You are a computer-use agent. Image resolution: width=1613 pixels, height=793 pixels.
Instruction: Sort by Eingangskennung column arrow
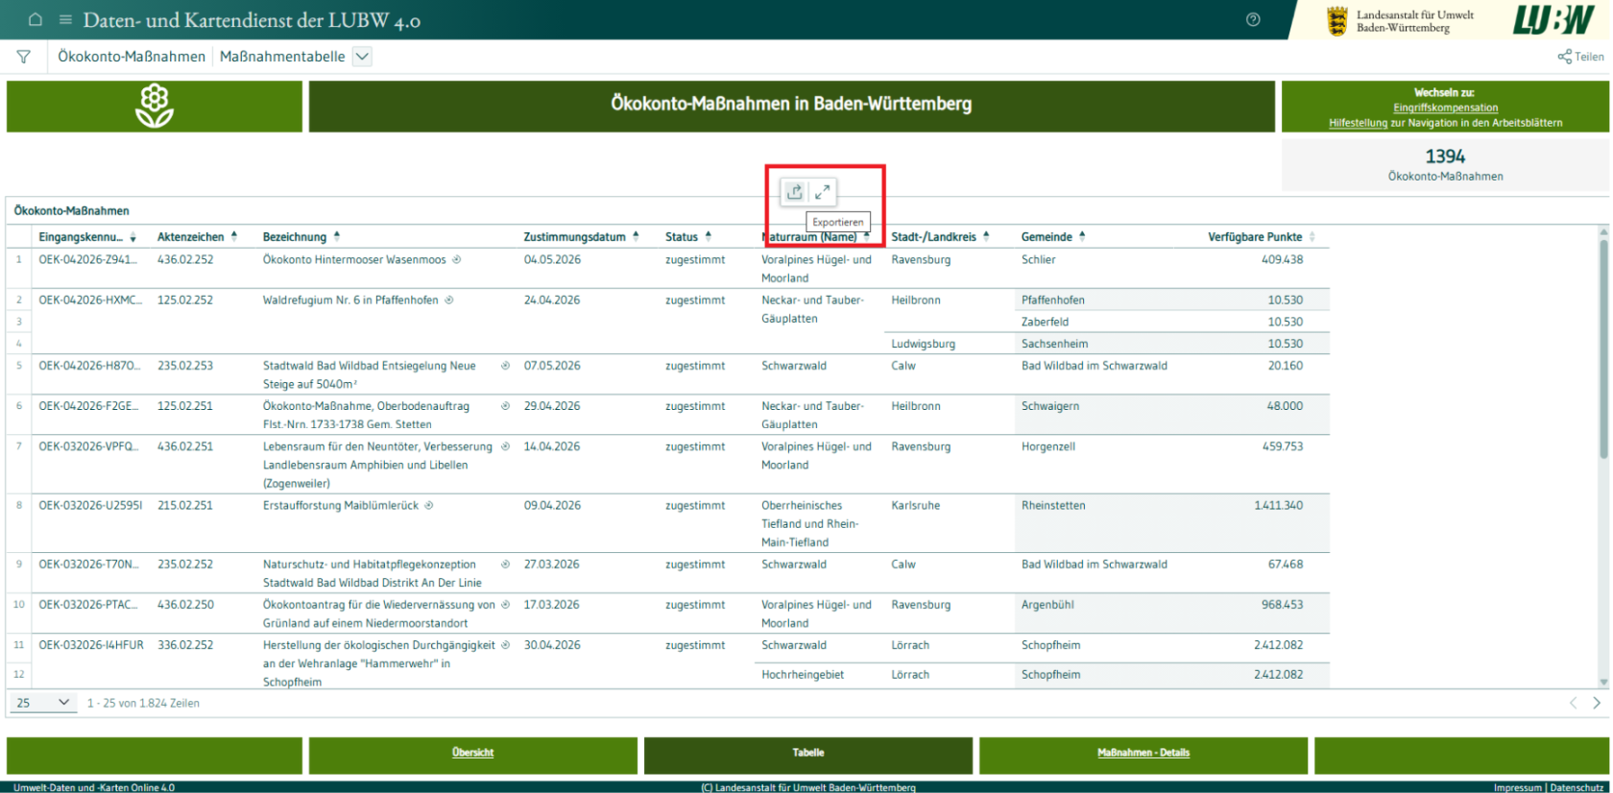133,237
